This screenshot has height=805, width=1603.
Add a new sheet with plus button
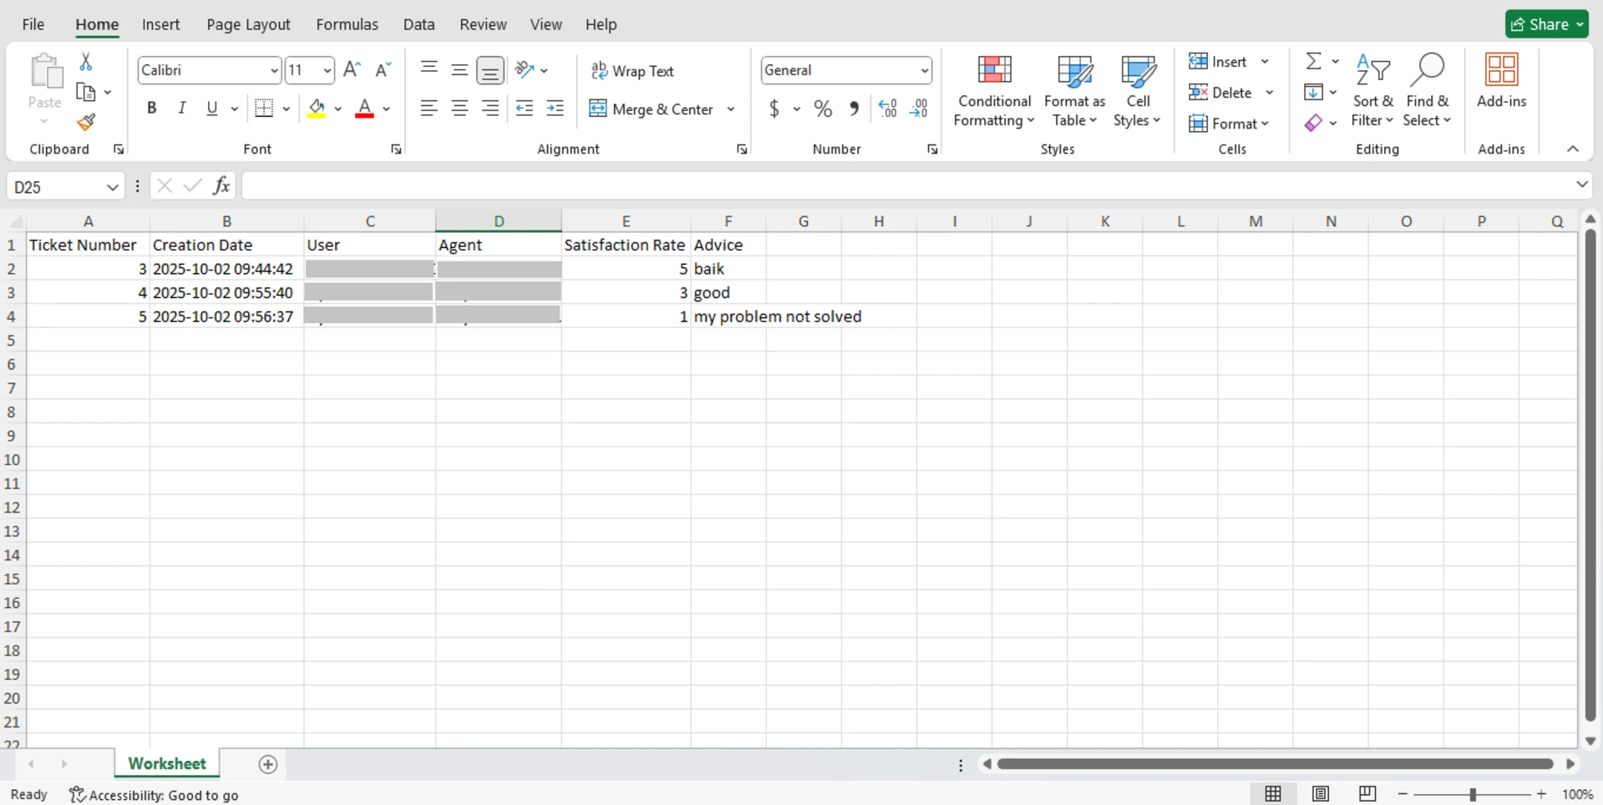[267, 764]
